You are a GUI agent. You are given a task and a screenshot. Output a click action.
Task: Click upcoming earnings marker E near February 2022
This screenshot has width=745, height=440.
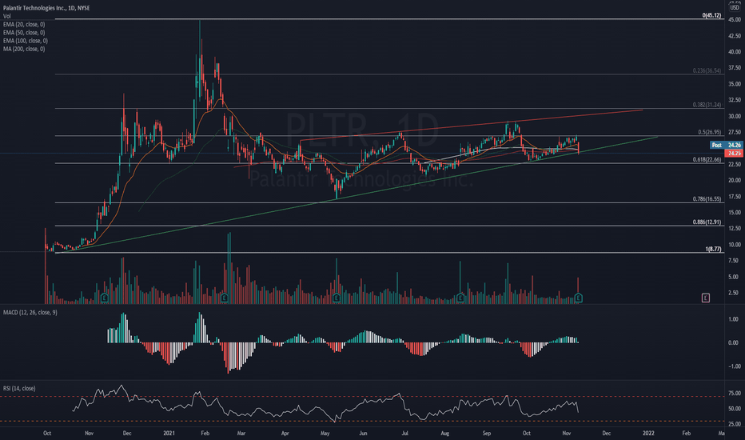tap(706, 298)
